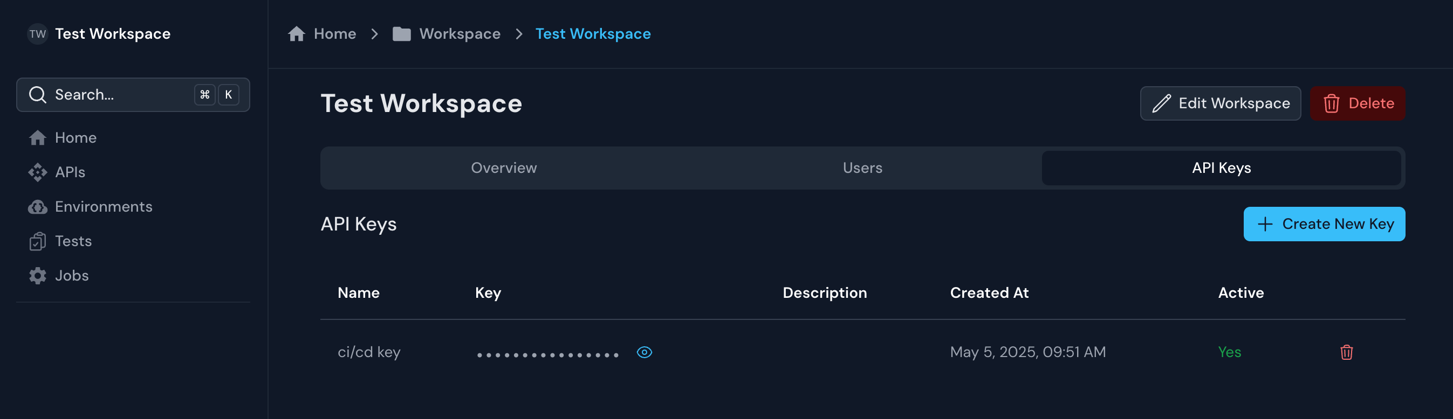The width and height of the screenshot is (1453, 419).
Task: Go to Workspace breadcrumb link
Action: tap(460, 34)
